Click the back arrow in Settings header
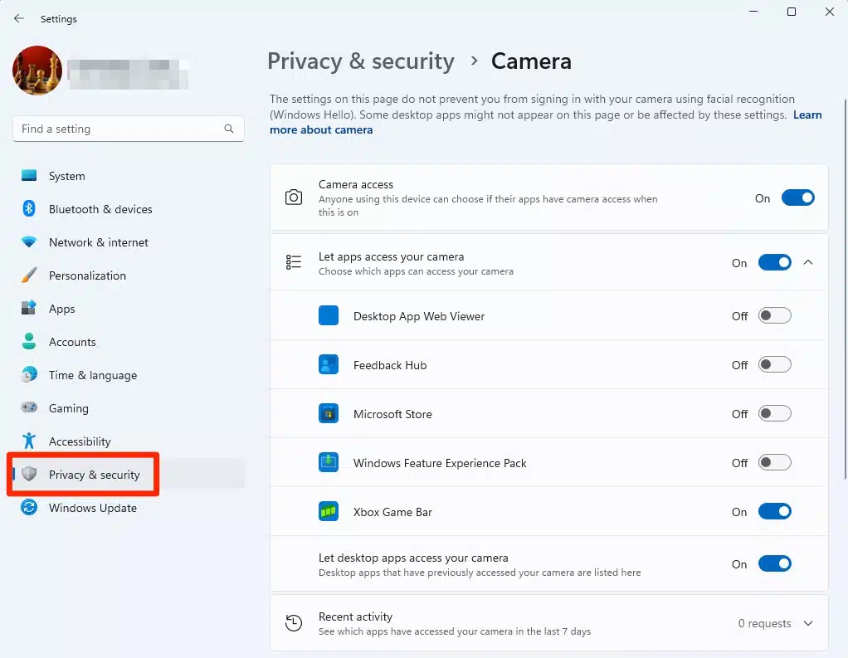Image resolution: width=848 pixels, height=658 pixels. [x=19, y=18]
